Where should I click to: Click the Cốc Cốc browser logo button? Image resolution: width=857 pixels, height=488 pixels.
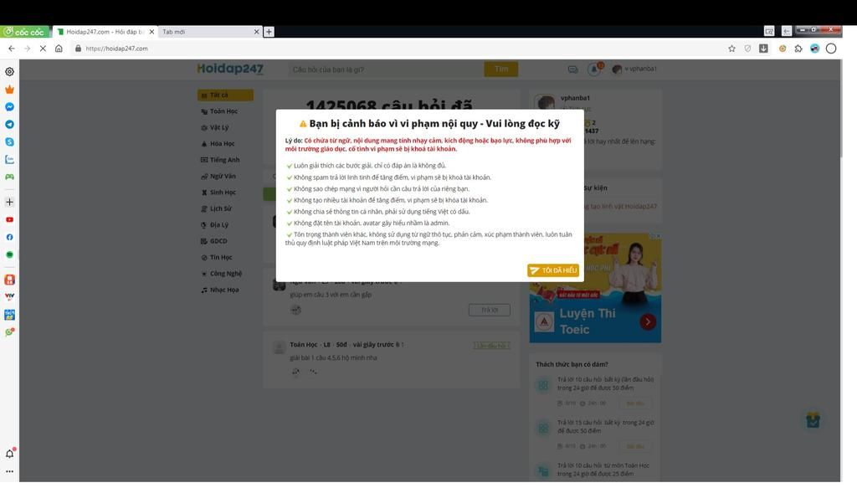tap(24, 32)
